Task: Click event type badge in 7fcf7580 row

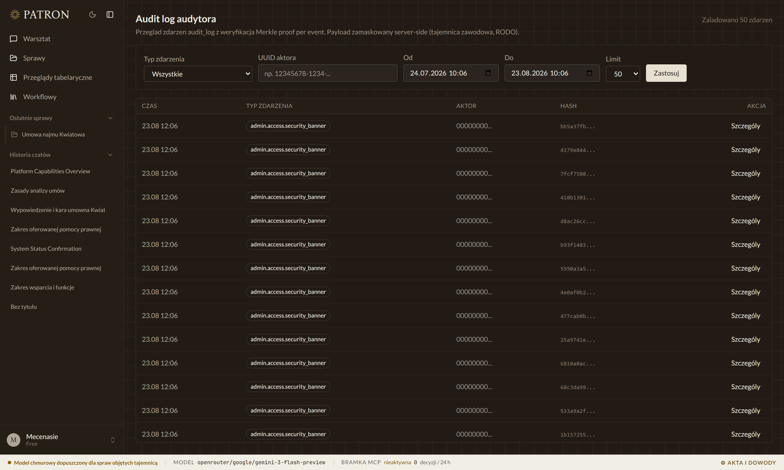Action: click(288, 173)
